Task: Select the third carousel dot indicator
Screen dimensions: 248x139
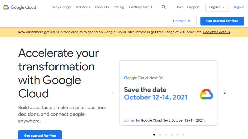Action: 166,135
